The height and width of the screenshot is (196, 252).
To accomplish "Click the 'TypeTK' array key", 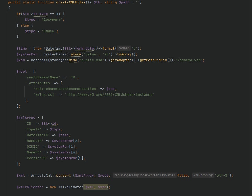I will [x=33, y=129].
